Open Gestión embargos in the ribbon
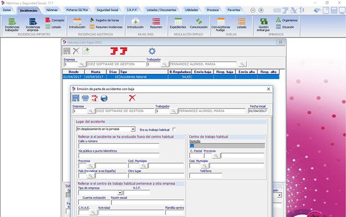 (x=264, y=24)
